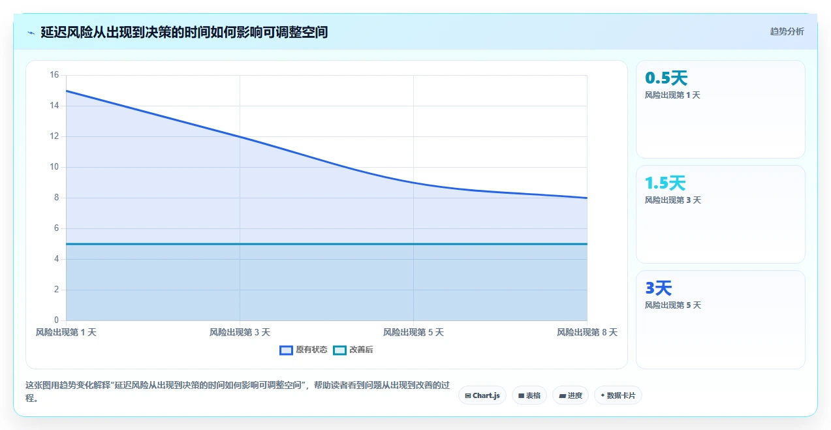Screen dimensions: 831x430
Task: Click the chart title 延迟风险从出现到决策的时间如何影响可调整空间
Action: (x=184, y=32)
